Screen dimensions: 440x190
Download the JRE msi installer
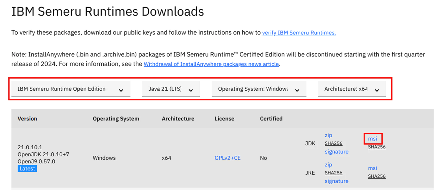coord(372,168)
